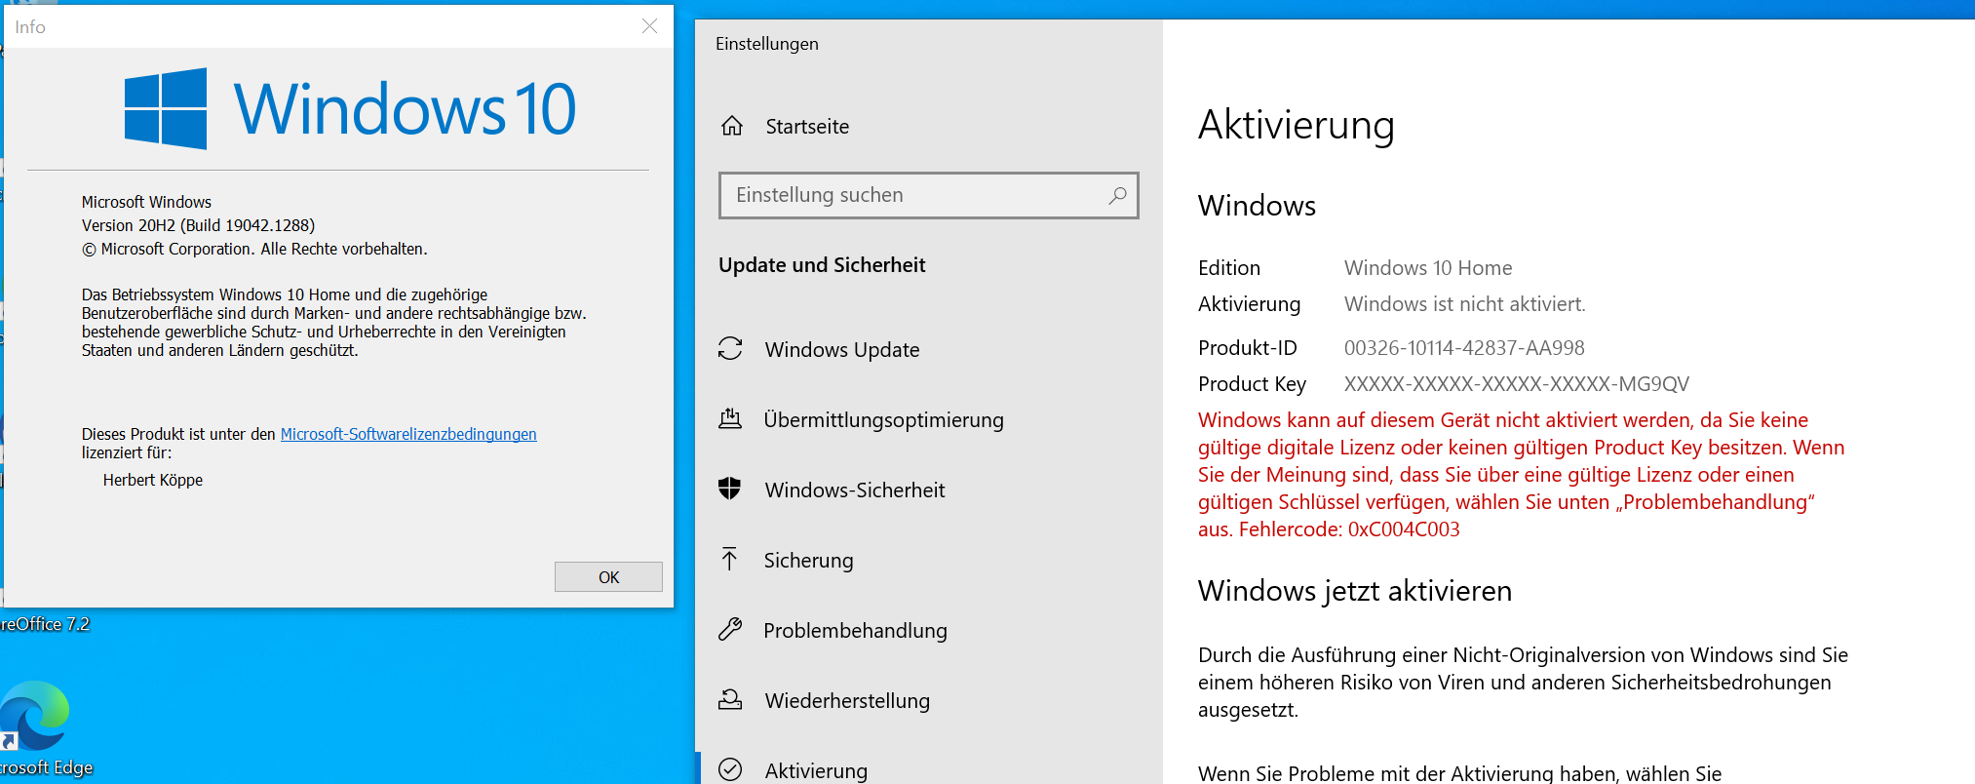
Task: Click the red activation error message
Action: point(1521,475)
